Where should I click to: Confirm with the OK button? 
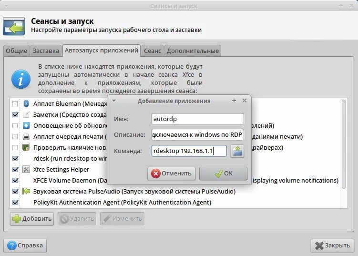tap(223, 174)
